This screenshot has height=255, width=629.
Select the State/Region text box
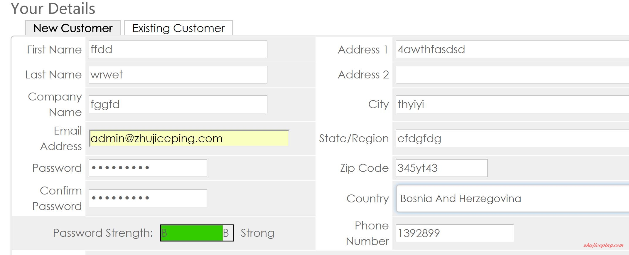pos(512,138)
